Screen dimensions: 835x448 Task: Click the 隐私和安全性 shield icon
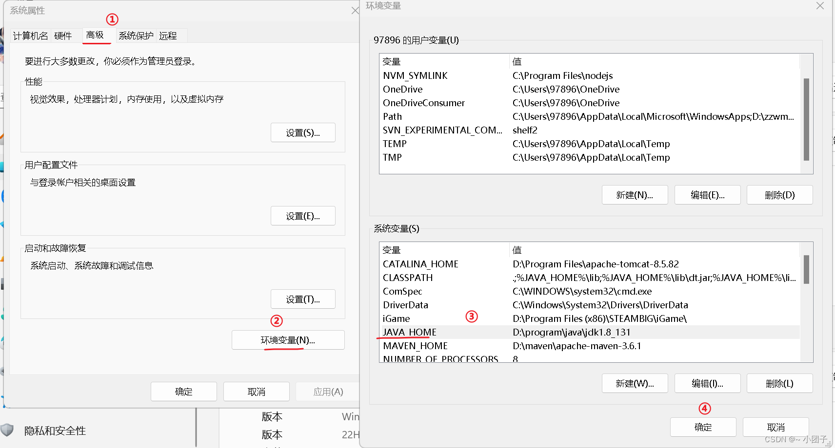click(7, 430)
